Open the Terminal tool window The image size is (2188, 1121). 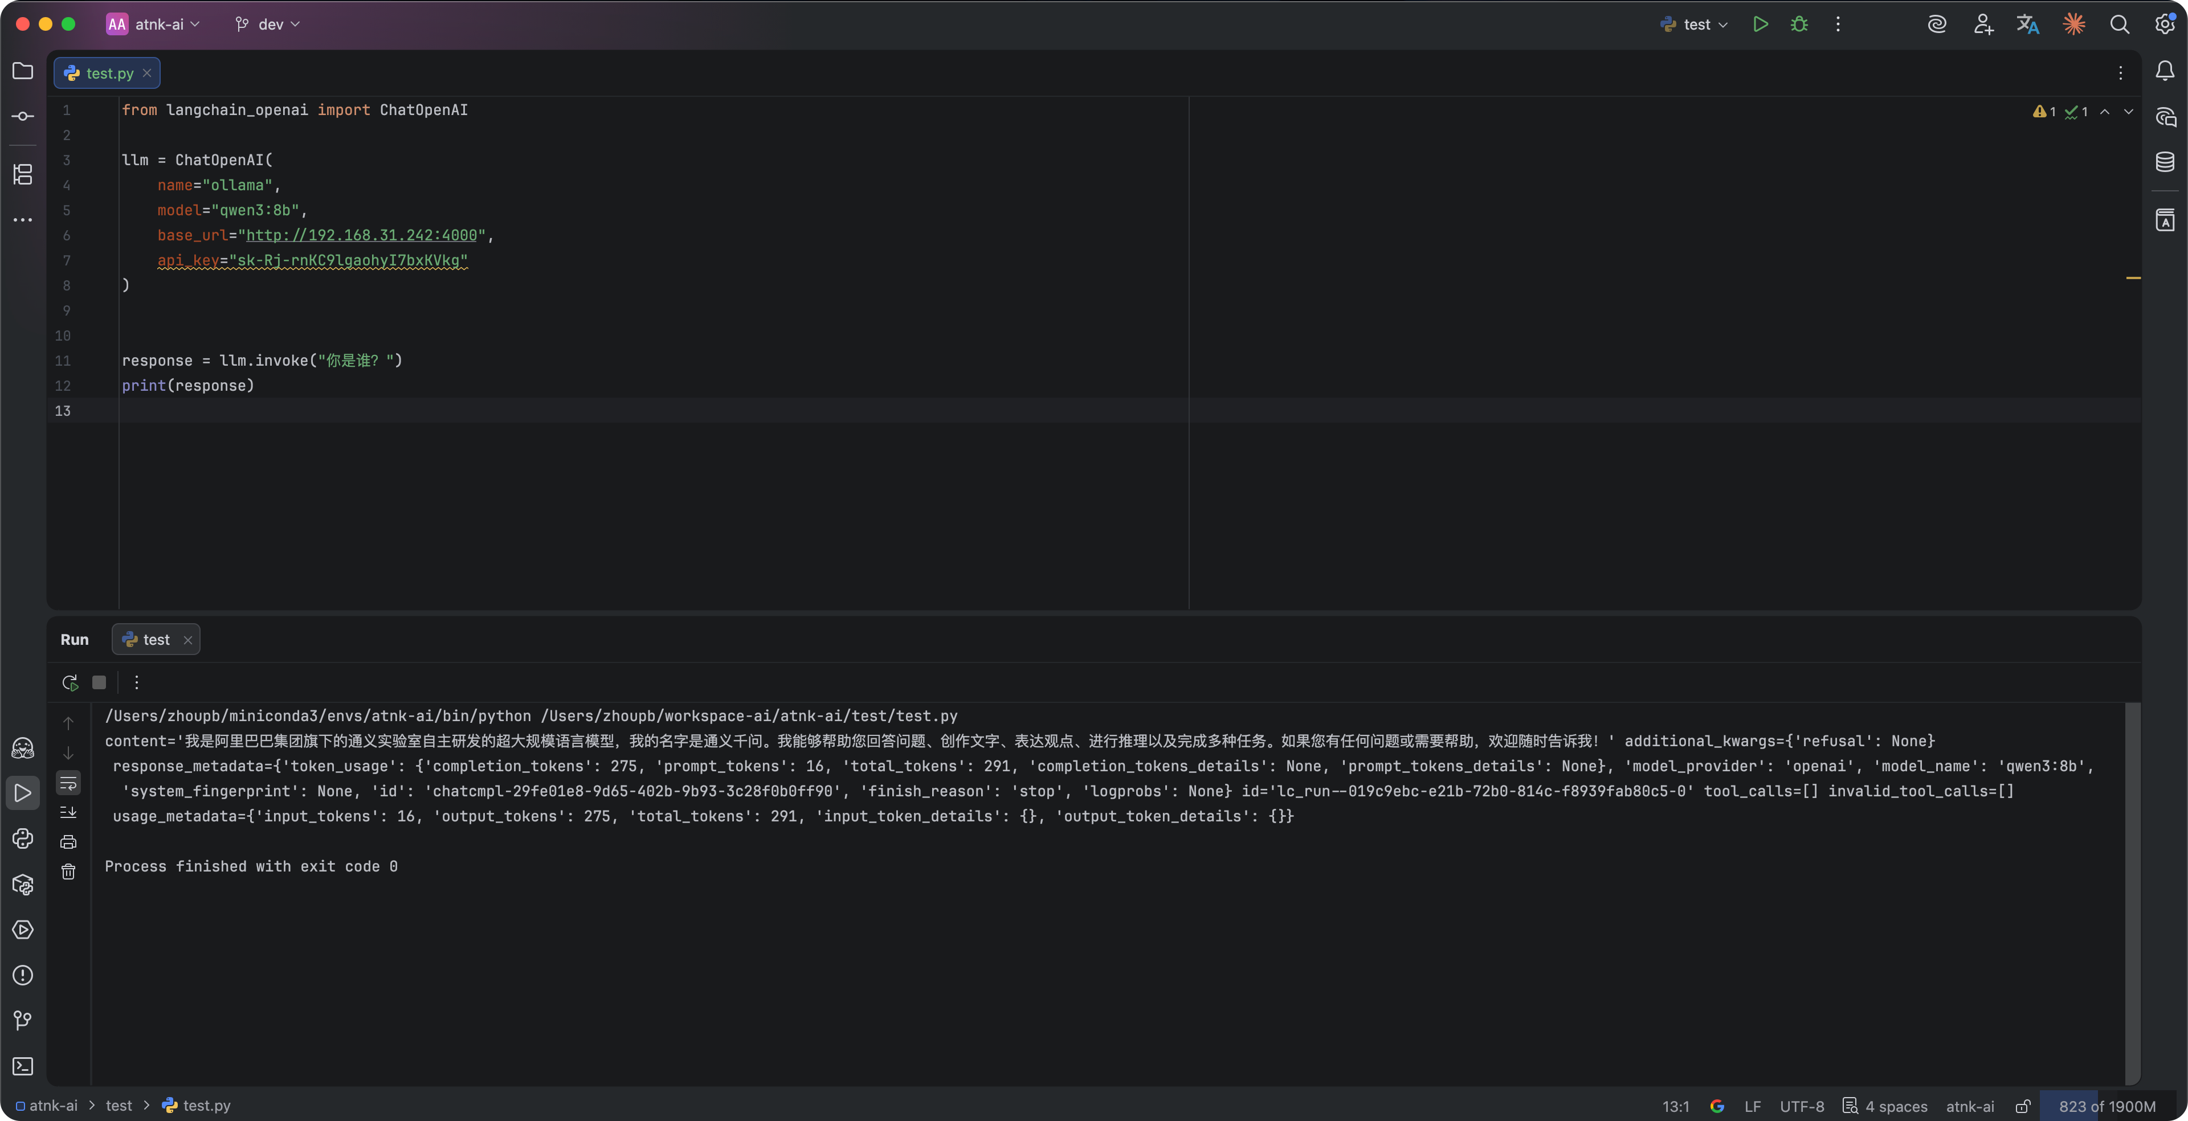pyautogui.click(x=23, y=1066)
